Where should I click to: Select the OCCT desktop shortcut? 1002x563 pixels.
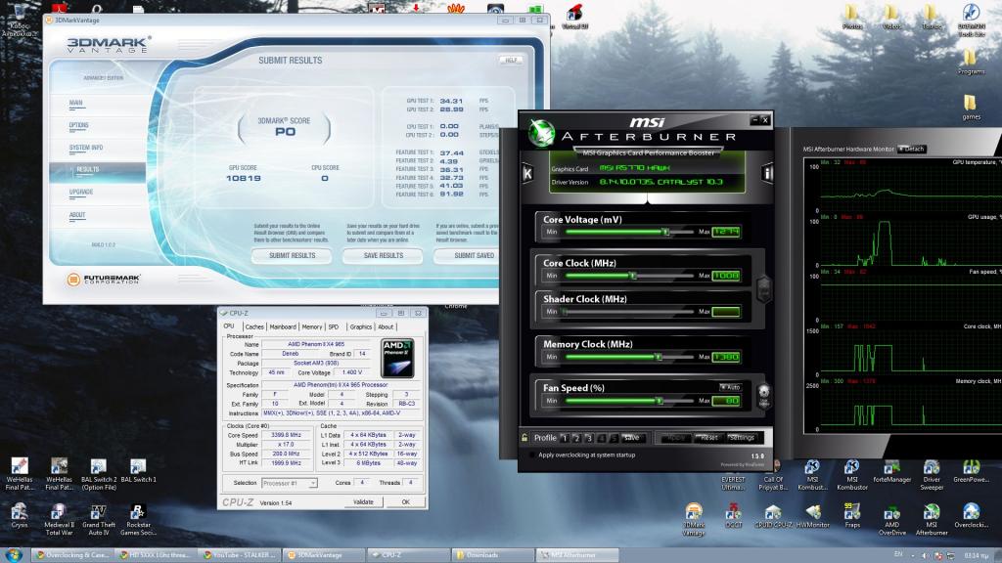pos(734,516)
